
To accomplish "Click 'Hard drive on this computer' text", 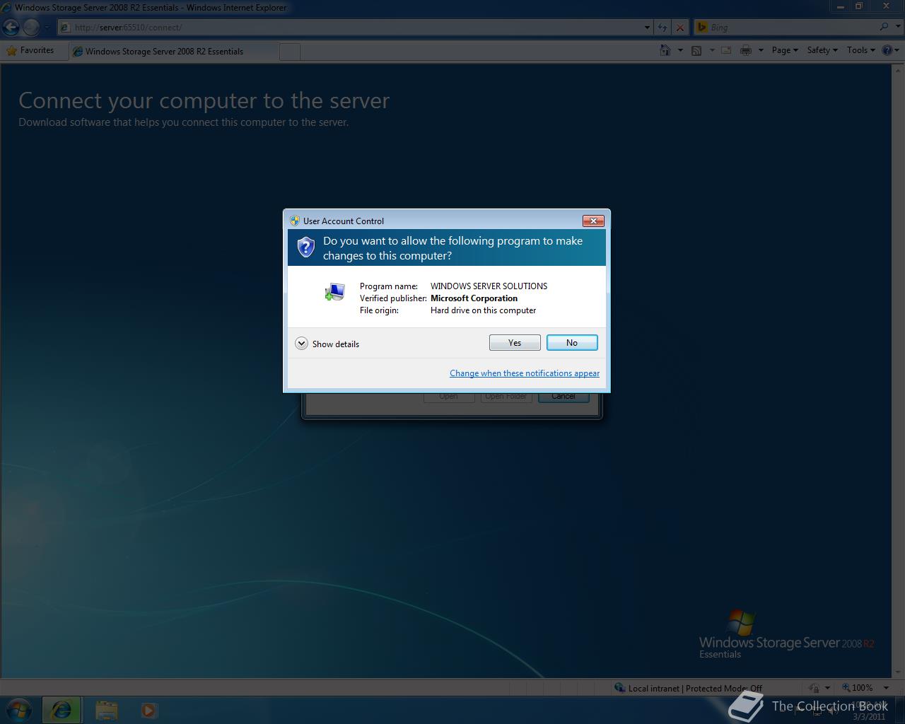I will pos(483,310).
